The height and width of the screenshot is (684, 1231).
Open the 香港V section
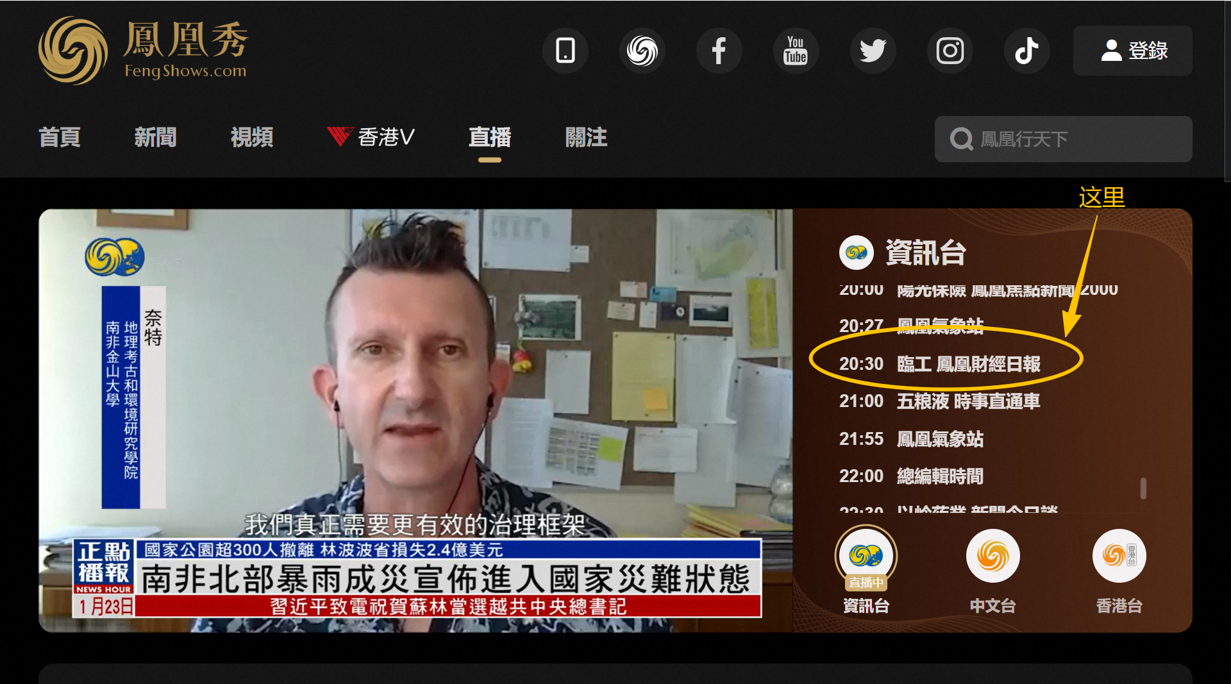coord(371,137)
